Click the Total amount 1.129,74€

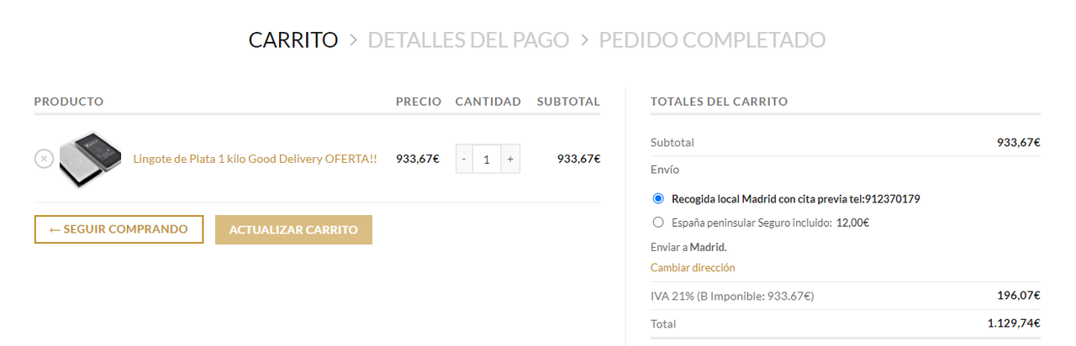pos(1014,323)
